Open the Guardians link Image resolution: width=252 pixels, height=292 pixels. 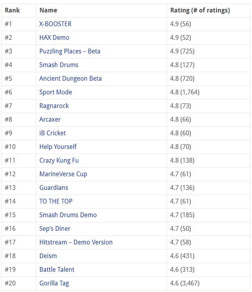54,188
